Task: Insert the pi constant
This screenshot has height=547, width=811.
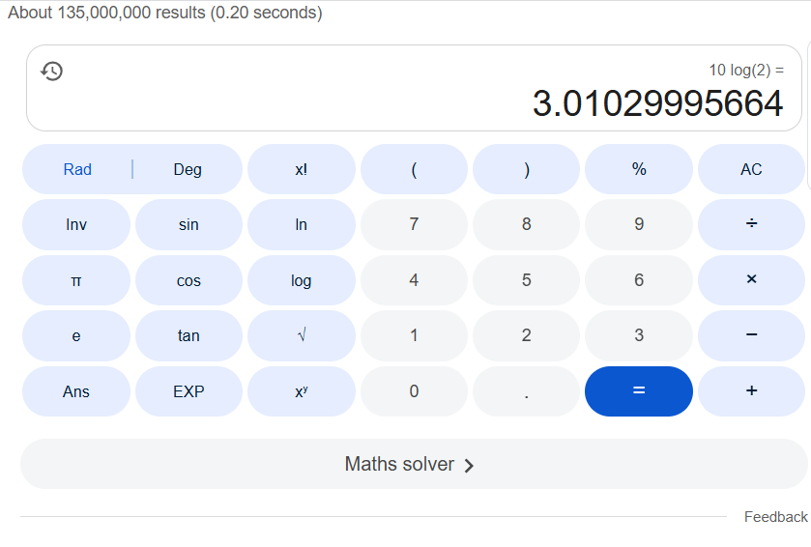Action: 76,280
